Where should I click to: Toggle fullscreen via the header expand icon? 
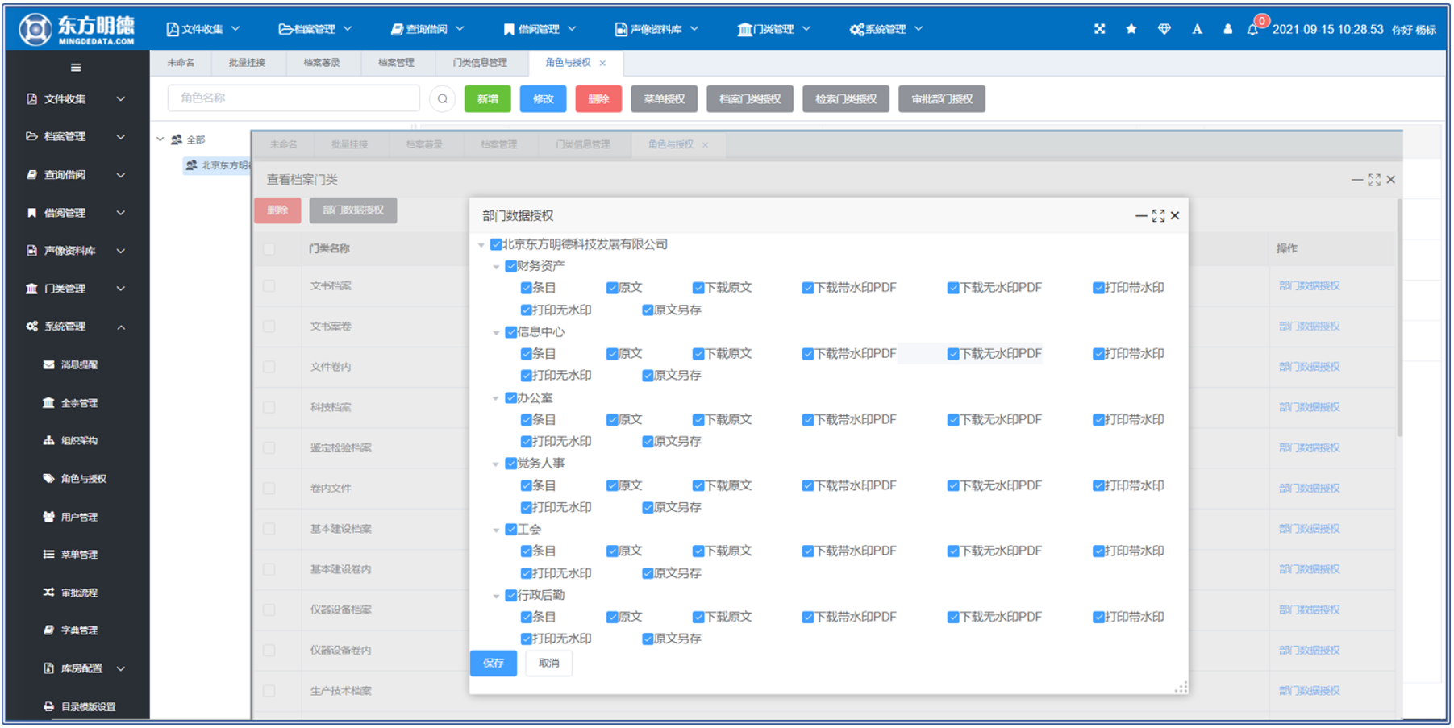pyautogui.click(x=1099, y=29)
